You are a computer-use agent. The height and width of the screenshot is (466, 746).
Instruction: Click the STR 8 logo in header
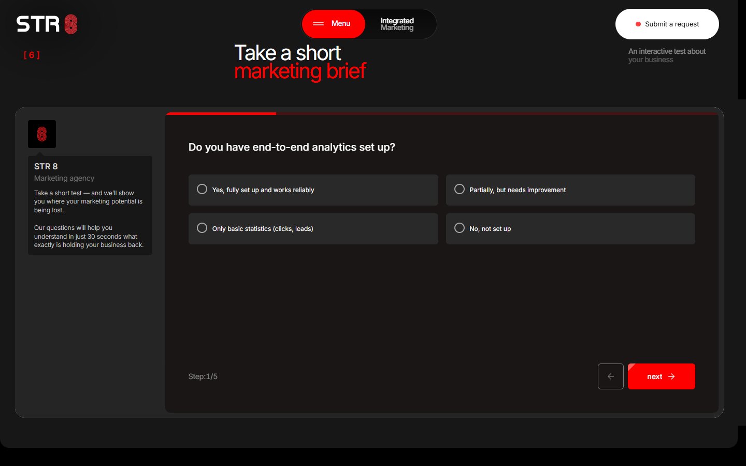[x=47, y=24]
